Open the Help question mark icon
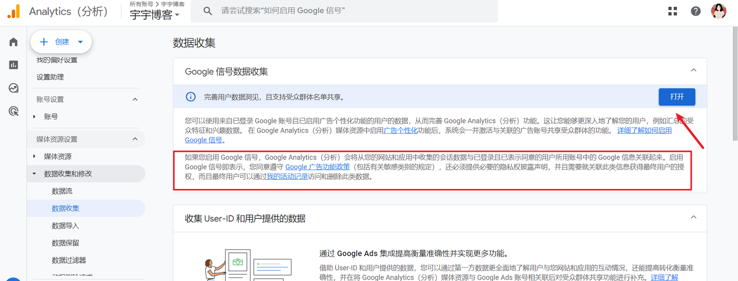Screen dimensions: 738x281 coord(696,11)
